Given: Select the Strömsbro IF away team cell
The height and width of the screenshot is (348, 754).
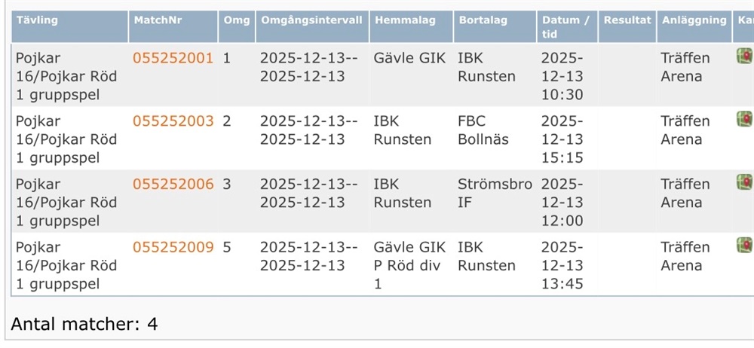Looking at the screenshot, I should coord(495,194).
